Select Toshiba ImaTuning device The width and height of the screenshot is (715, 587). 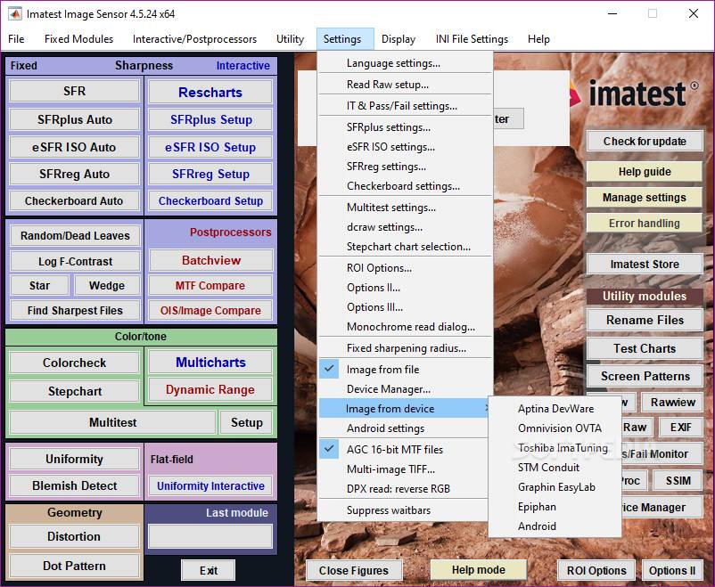[x=555, y=447]
